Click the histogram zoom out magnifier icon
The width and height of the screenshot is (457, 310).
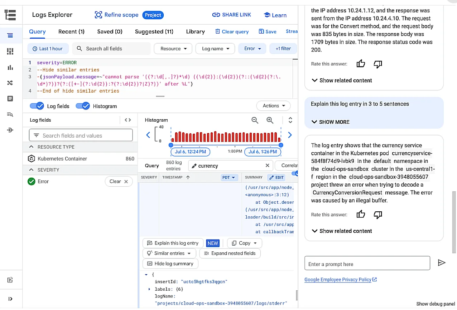255,120
